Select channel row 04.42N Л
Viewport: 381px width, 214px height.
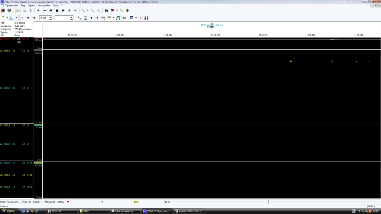point(17,51)
